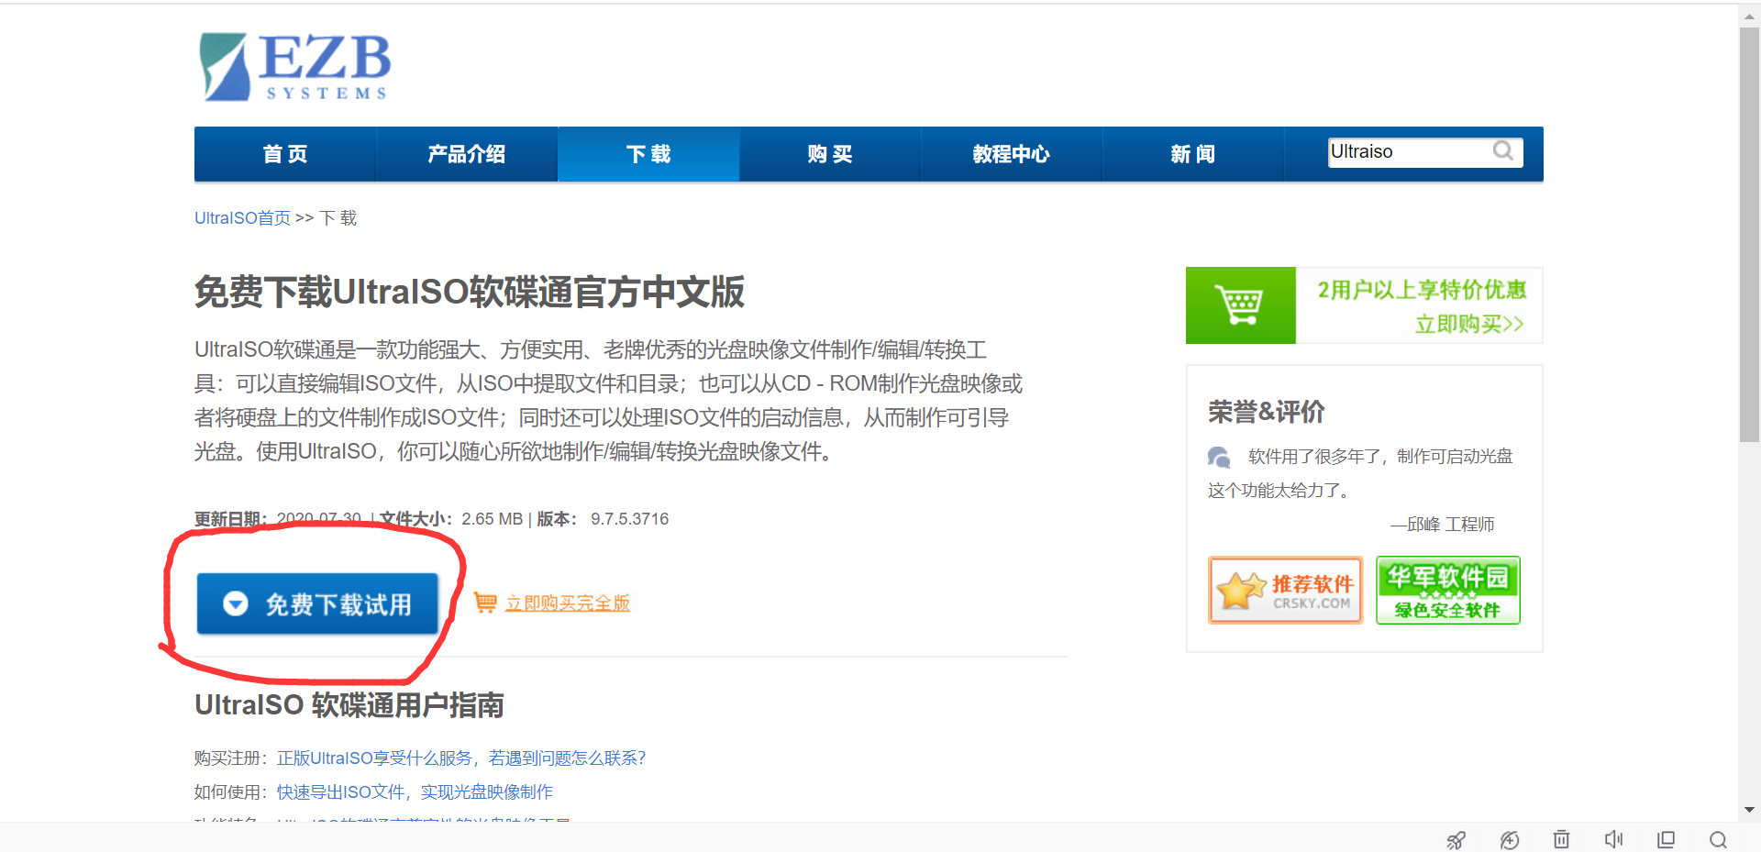Click the lightning clock icon in status bar
This screenshot has height=852, width=1761.
(1510, 840)
